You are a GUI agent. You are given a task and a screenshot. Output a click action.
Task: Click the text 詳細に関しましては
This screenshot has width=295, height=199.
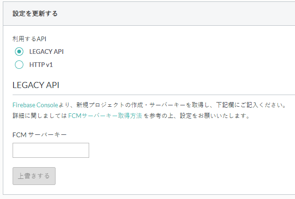[40, 116]
